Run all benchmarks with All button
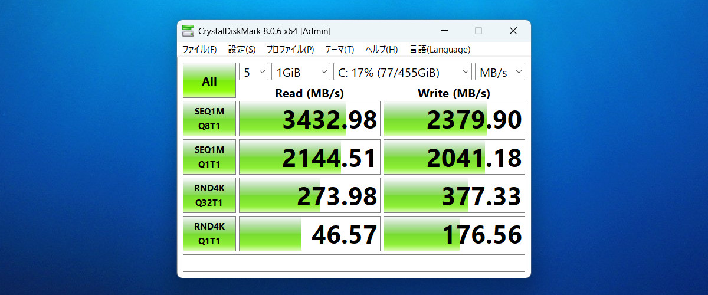The width and height of the screenshot is (708, 295). coord(209,81)
